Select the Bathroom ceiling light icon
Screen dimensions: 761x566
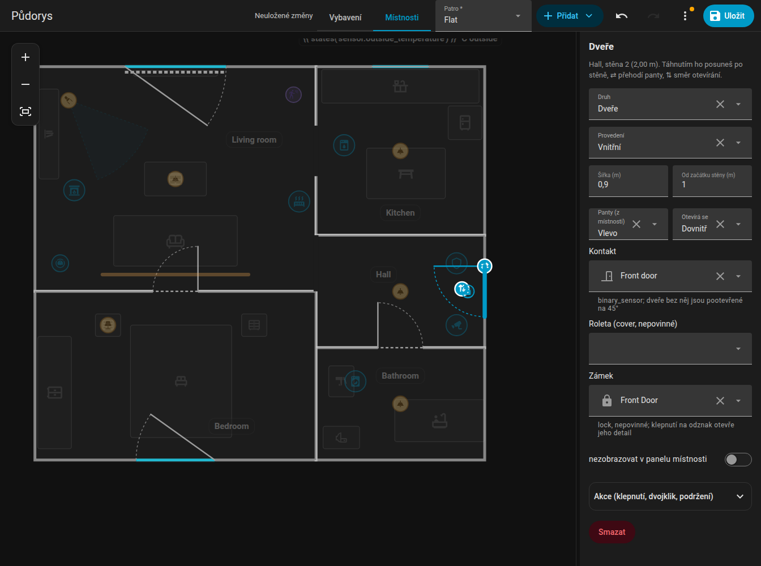[400, 404]
